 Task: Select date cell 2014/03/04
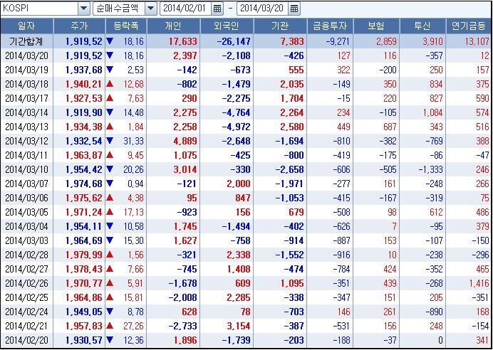pos(27,226)
